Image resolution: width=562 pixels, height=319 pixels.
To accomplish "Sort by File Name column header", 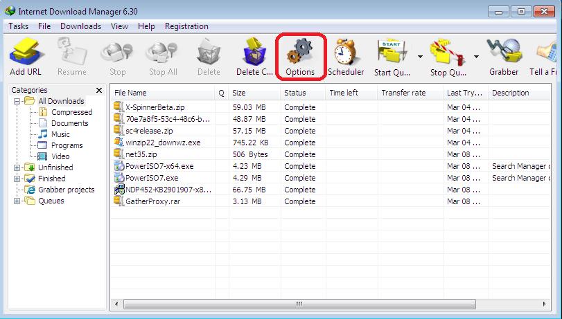I will [163, 93].
